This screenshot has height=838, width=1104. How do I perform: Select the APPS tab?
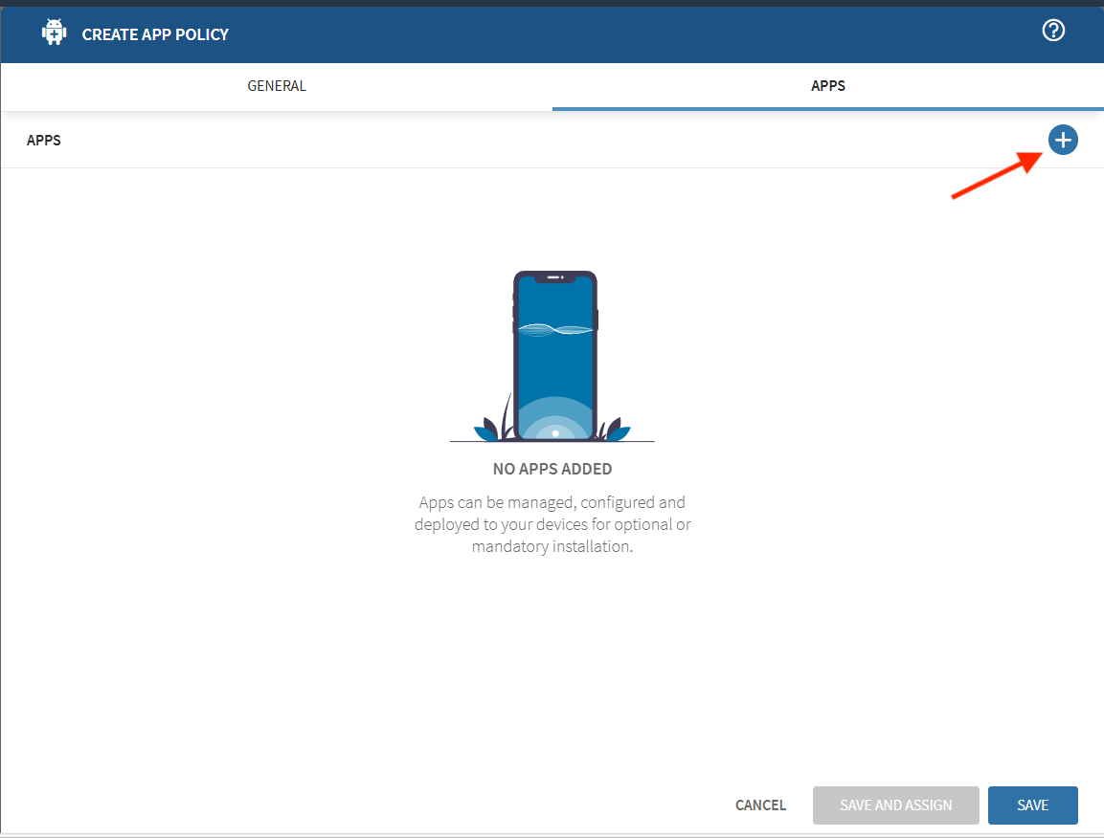(x=827, y=86)
